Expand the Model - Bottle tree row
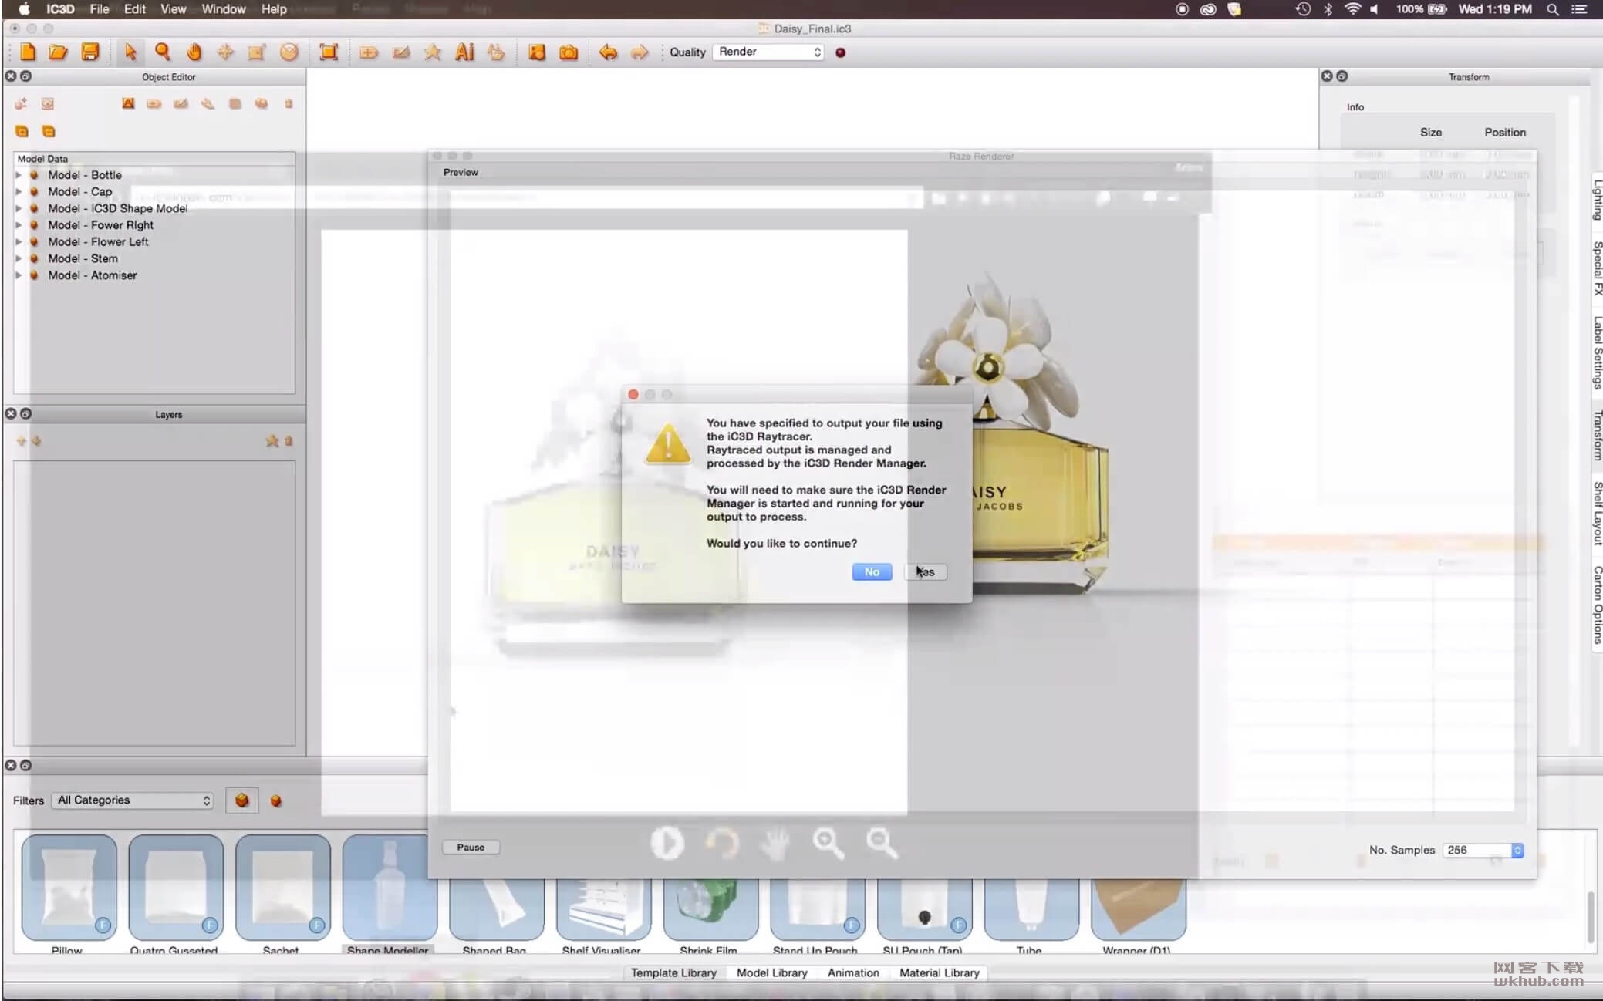 tap(19, 175)
